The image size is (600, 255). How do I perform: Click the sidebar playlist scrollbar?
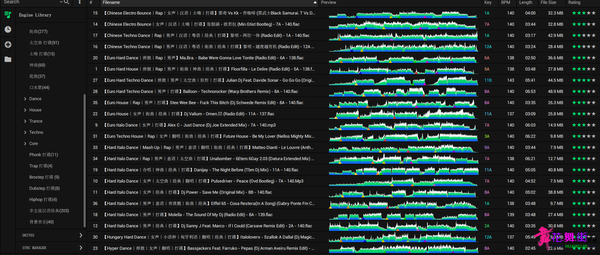[x=85, y=161]
